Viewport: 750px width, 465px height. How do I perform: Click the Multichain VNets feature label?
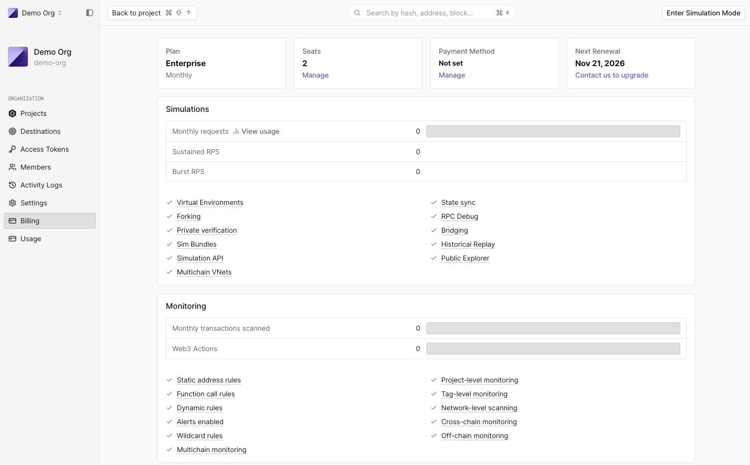coord(204,272)
